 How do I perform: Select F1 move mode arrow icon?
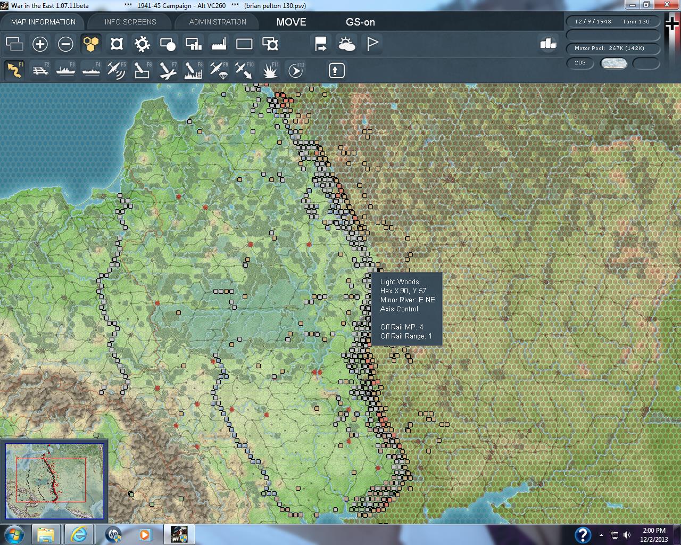[x=14, y=70]
